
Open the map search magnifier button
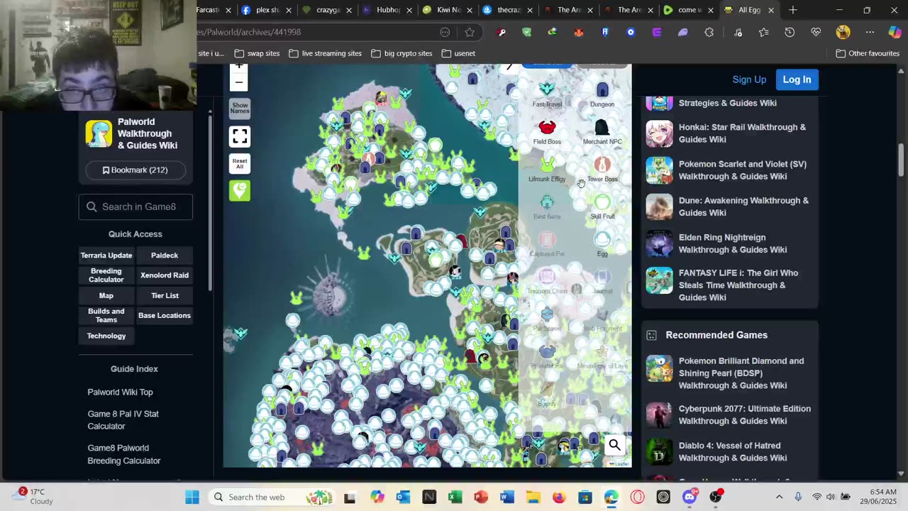click(x=614, y=445)
